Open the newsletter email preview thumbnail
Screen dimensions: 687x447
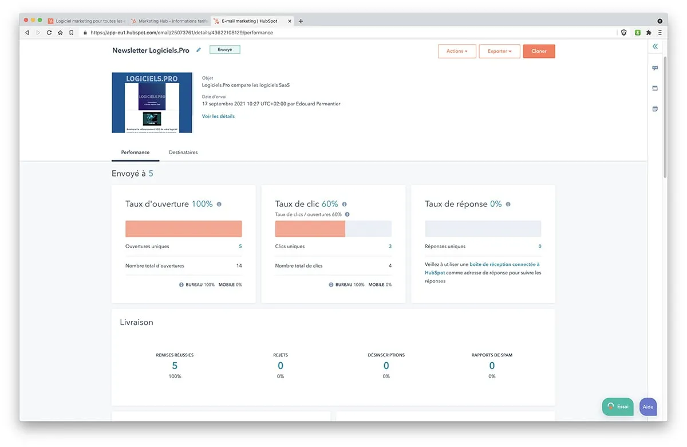pyautogui.click(x=152, y=103)
